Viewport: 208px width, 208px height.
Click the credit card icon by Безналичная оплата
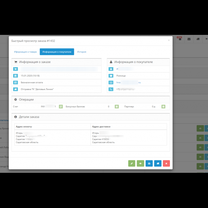point(15,83)
